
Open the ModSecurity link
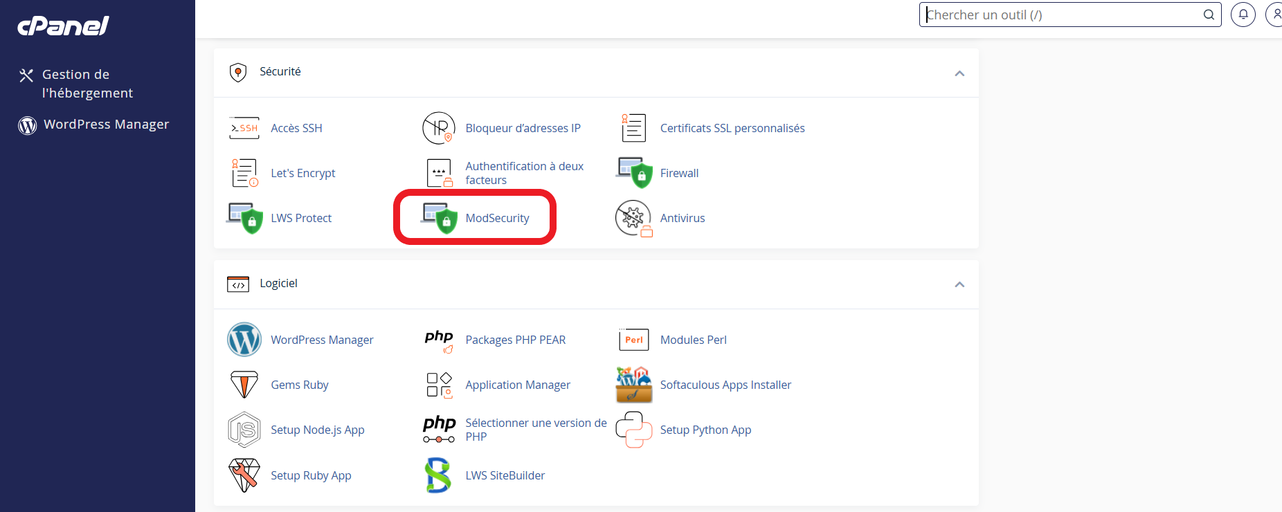[x=497, y=218]
